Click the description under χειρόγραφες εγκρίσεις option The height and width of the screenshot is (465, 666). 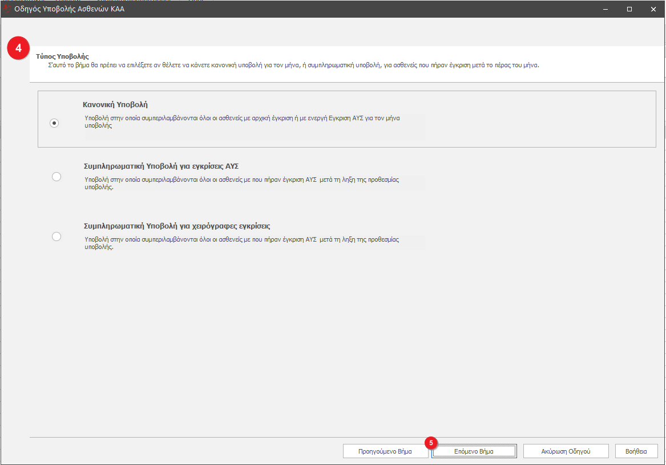(241, 243)
